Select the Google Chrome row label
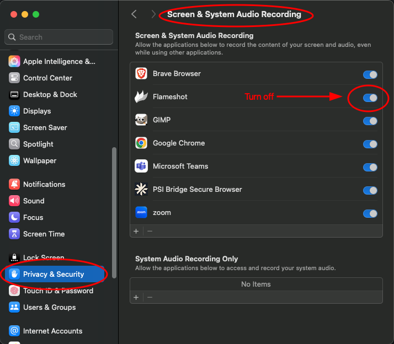394x344 pixels. (179, 143)
